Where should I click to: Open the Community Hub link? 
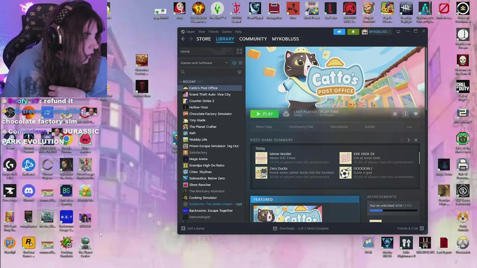(x=301, y=127)
